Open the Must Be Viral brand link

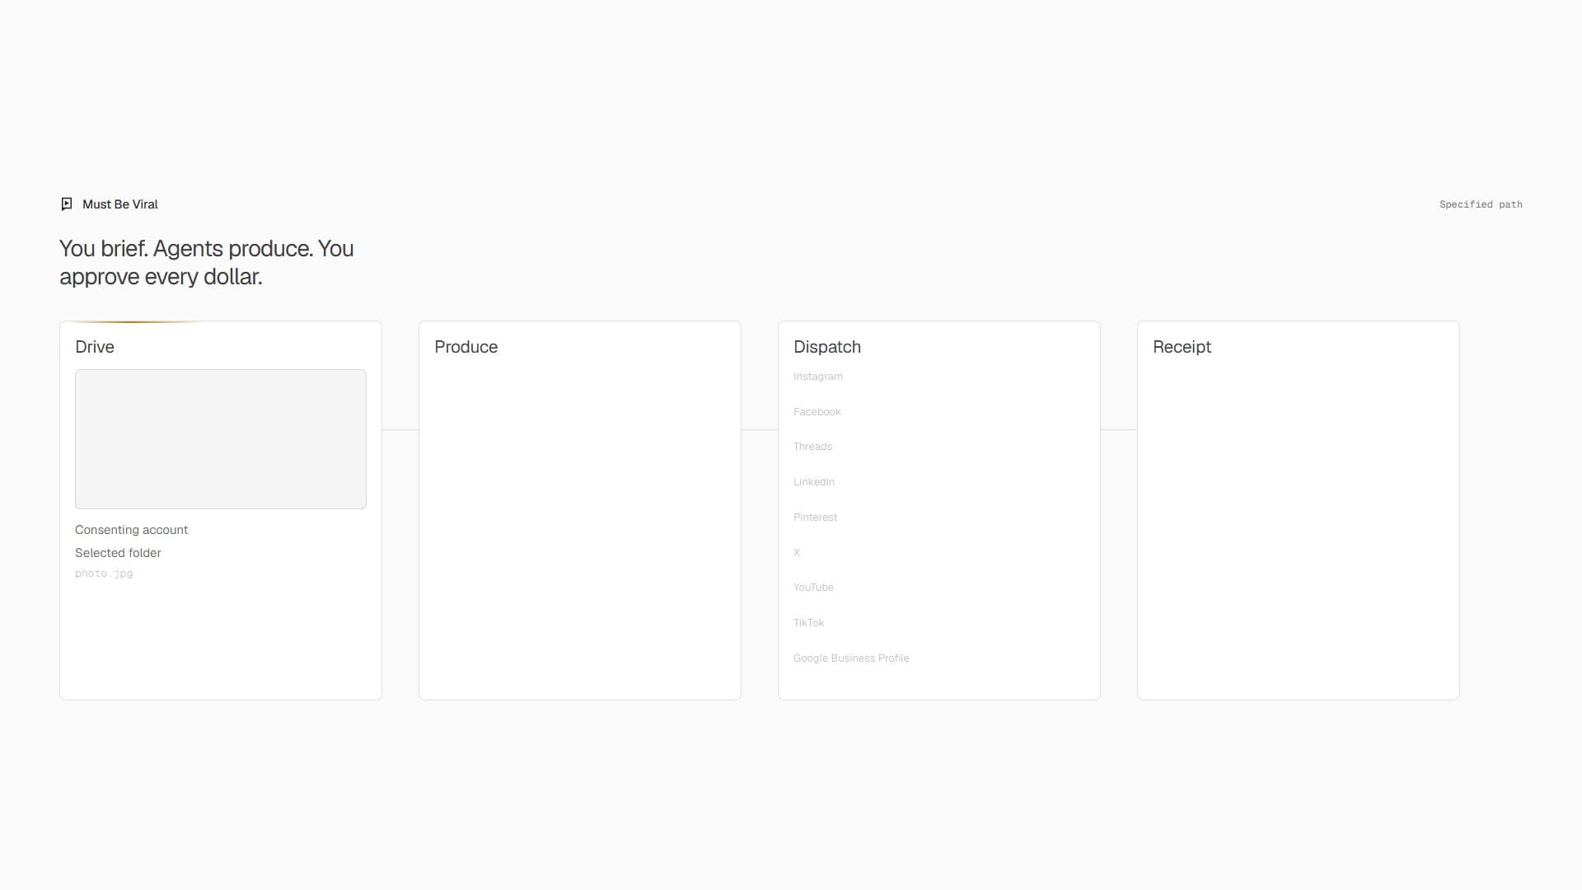point(109,204)
